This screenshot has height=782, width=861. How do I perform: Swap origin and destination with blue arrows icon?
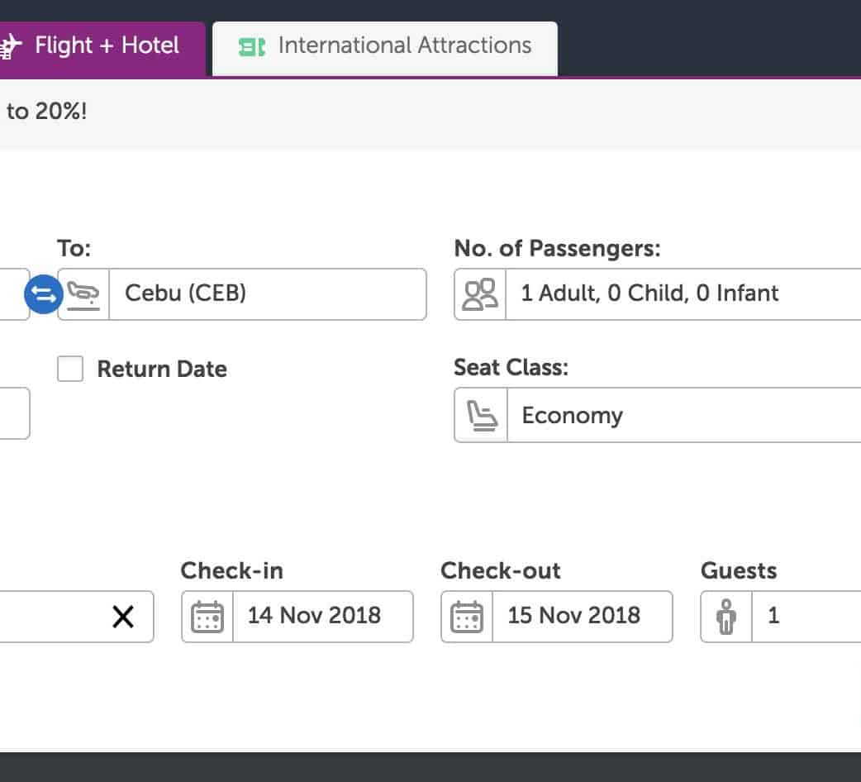coord(44,294)
